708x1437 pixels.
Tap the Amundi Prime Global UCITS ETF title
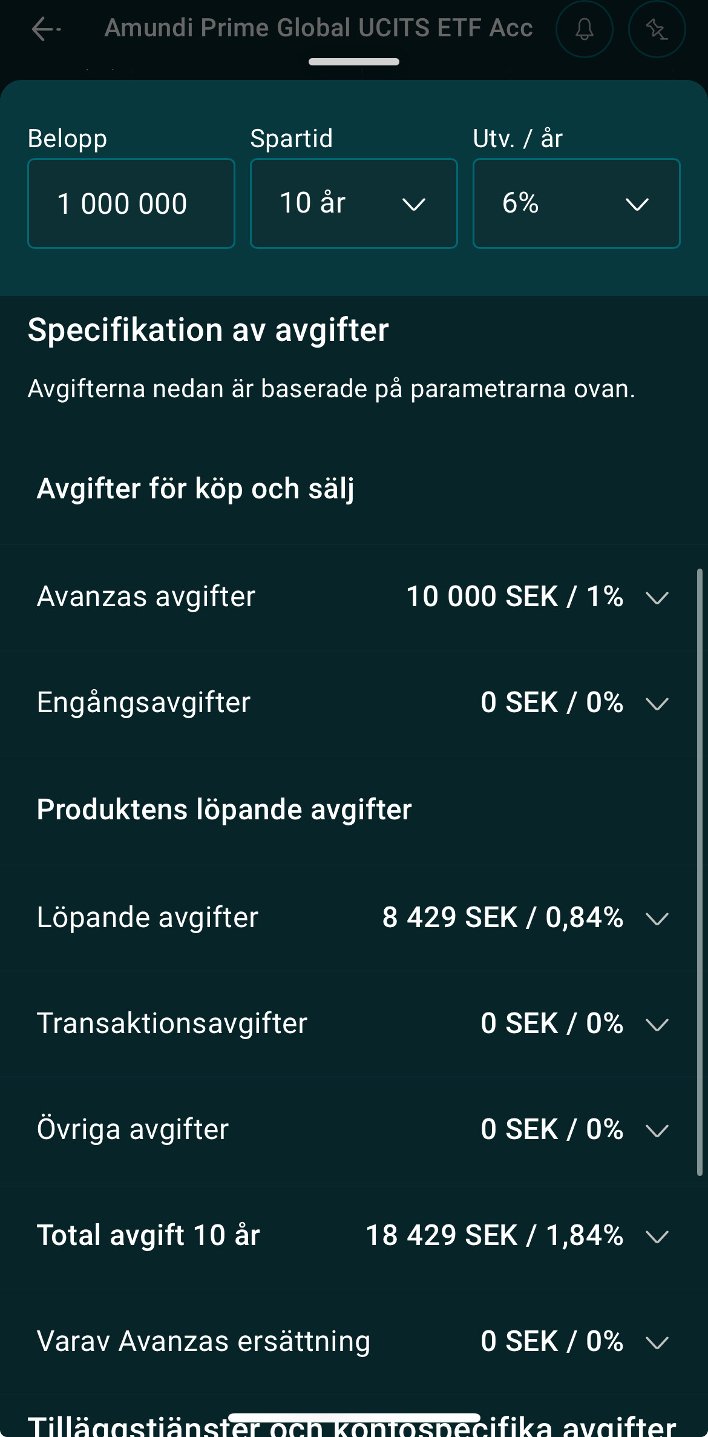click(318, 28)
